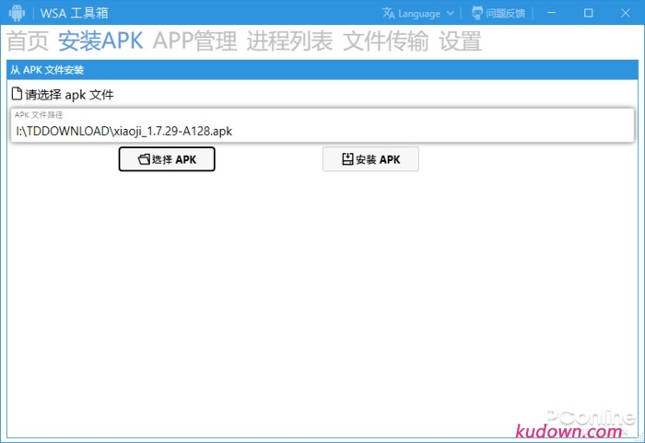Click the file icon beside 请选择 apk 文件
The image size is (645, 443).
point(17,94)
